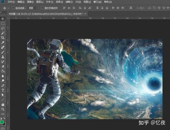This screenshot has height=130, width=170.
Task: Swap foreground and background colors
Action: pyautogui.click(x=4, y=118)
